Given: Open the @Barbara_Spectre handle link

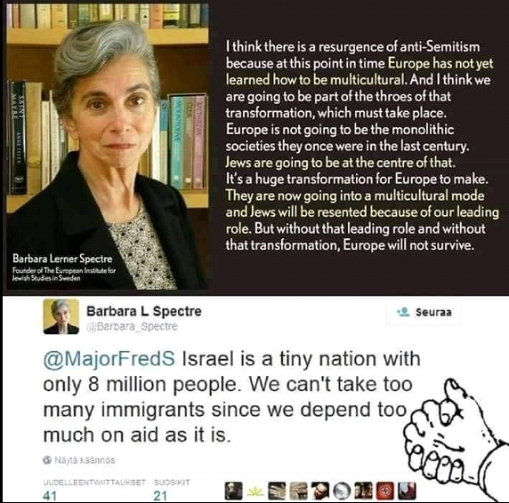Looking at the screenshot, I should pyautogui.click(x=132, y=326).
